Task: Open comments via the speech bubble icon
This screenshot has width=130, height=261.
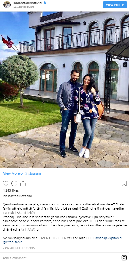Action: pyautogui.click(x=14, y=183)
